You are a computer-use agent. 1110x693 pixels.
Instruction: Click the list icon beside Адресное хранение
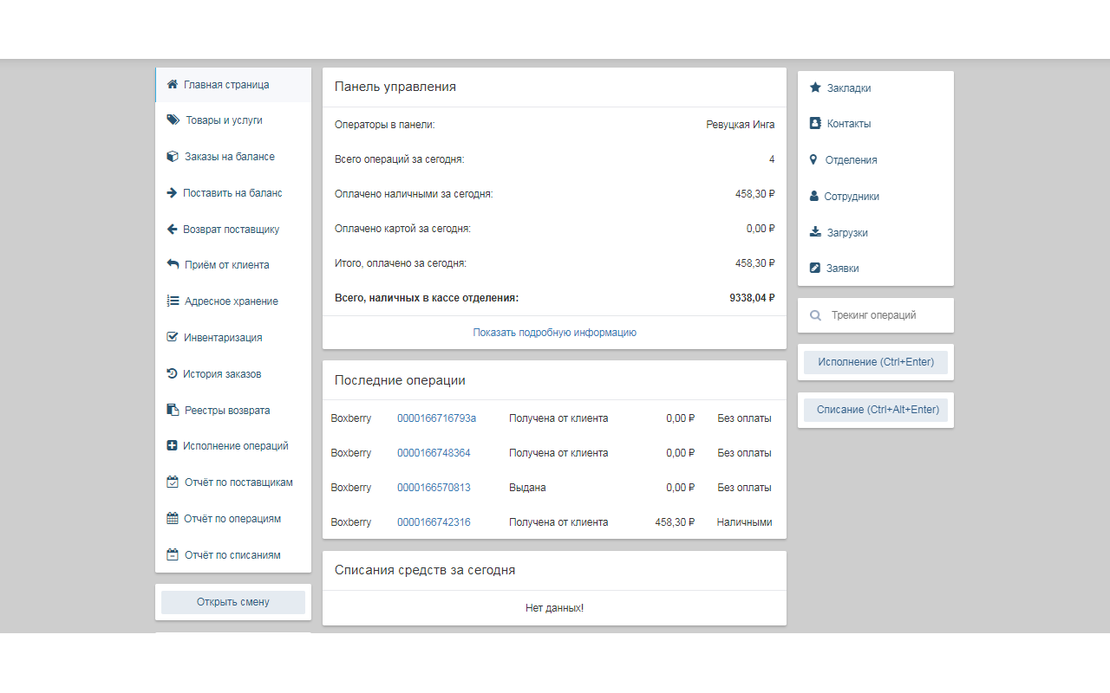[x=173, y=301]
